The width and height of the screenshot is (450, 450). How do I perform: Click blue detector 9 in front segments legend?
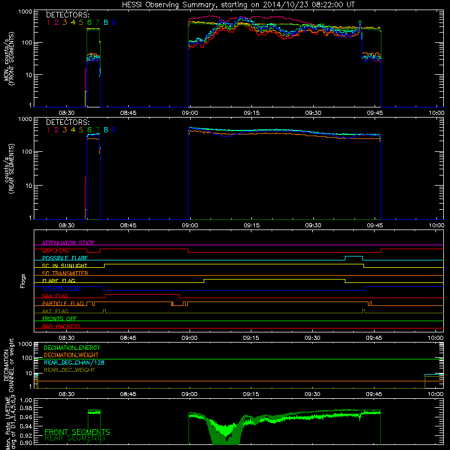[114, 22]
